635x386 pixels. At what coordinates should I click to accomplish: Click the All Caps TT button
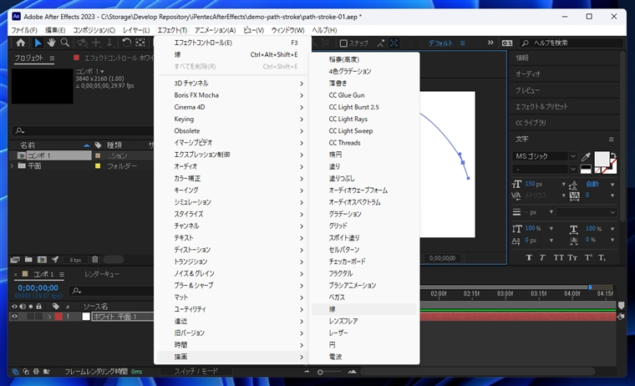click(558, 257)
